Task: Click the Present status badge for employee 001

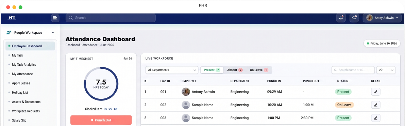Action: click(x=343, y=92)
